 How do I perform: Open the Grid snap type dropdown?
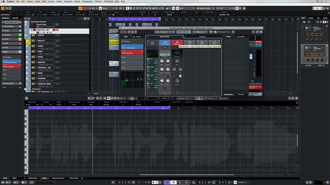(187, 8)
